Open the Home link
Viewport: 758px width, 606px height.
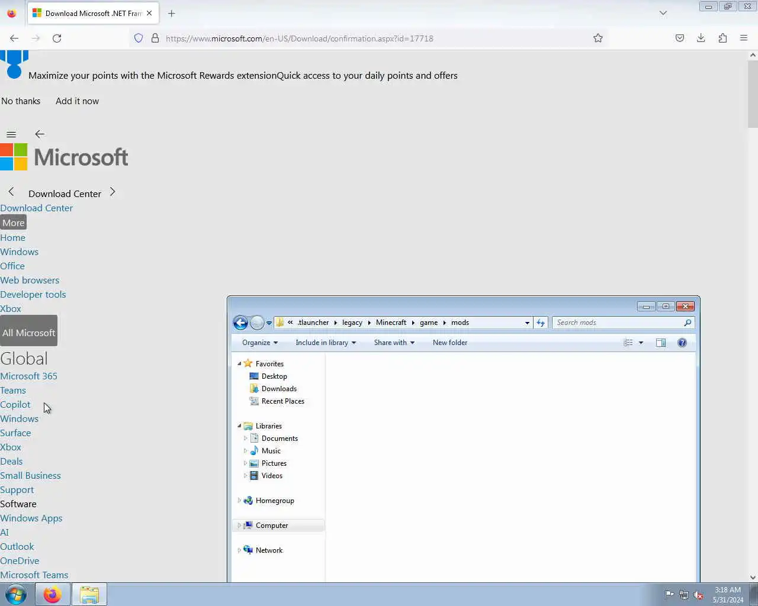[x=12, y=238]
